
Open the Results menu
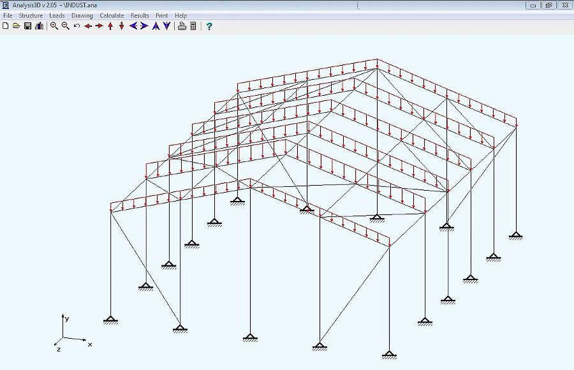tap(140, 15)
